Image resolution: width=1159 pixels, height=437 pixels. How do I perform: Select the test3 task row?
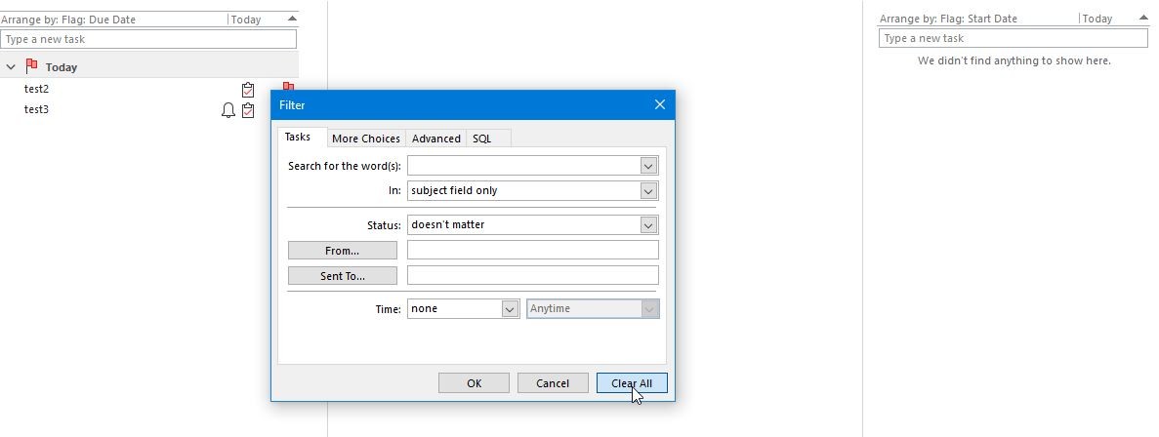click(149, 110)
